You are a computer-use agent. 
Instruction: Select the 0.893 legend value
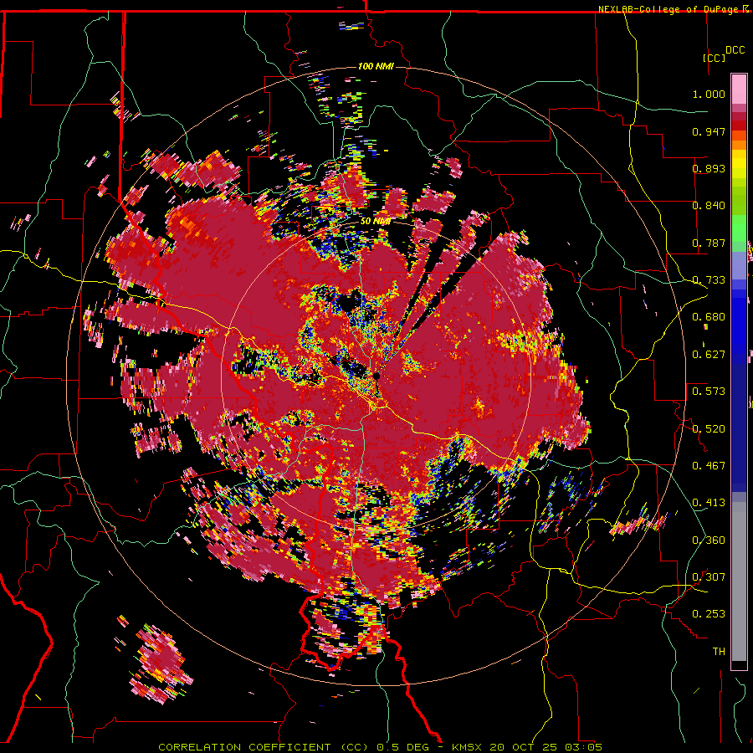(709, 168)
